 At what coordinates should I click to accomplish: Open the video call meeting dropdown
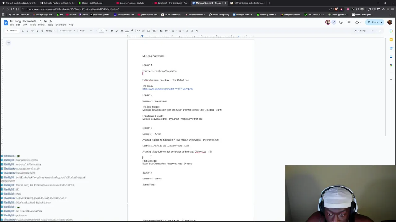point(358,22)
